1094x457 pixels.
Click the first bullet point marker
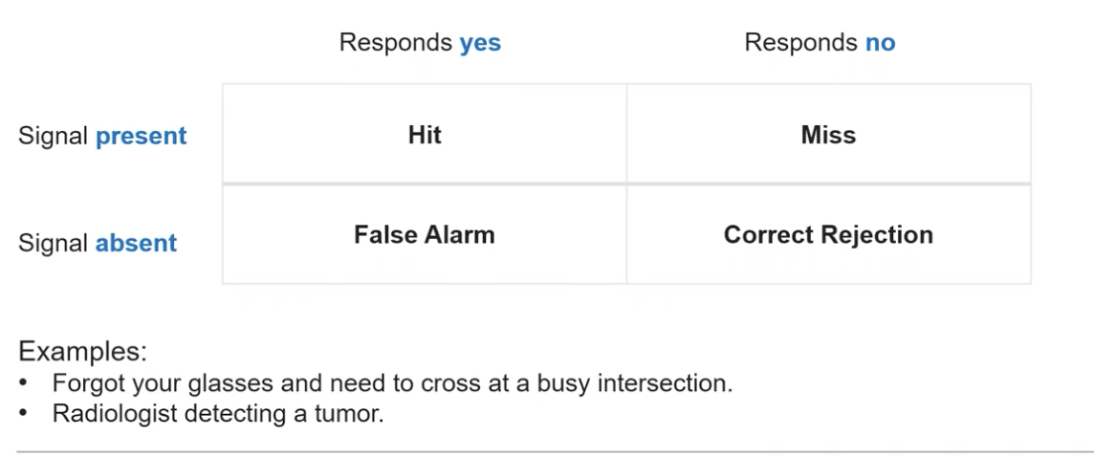(x=23, y=382)
